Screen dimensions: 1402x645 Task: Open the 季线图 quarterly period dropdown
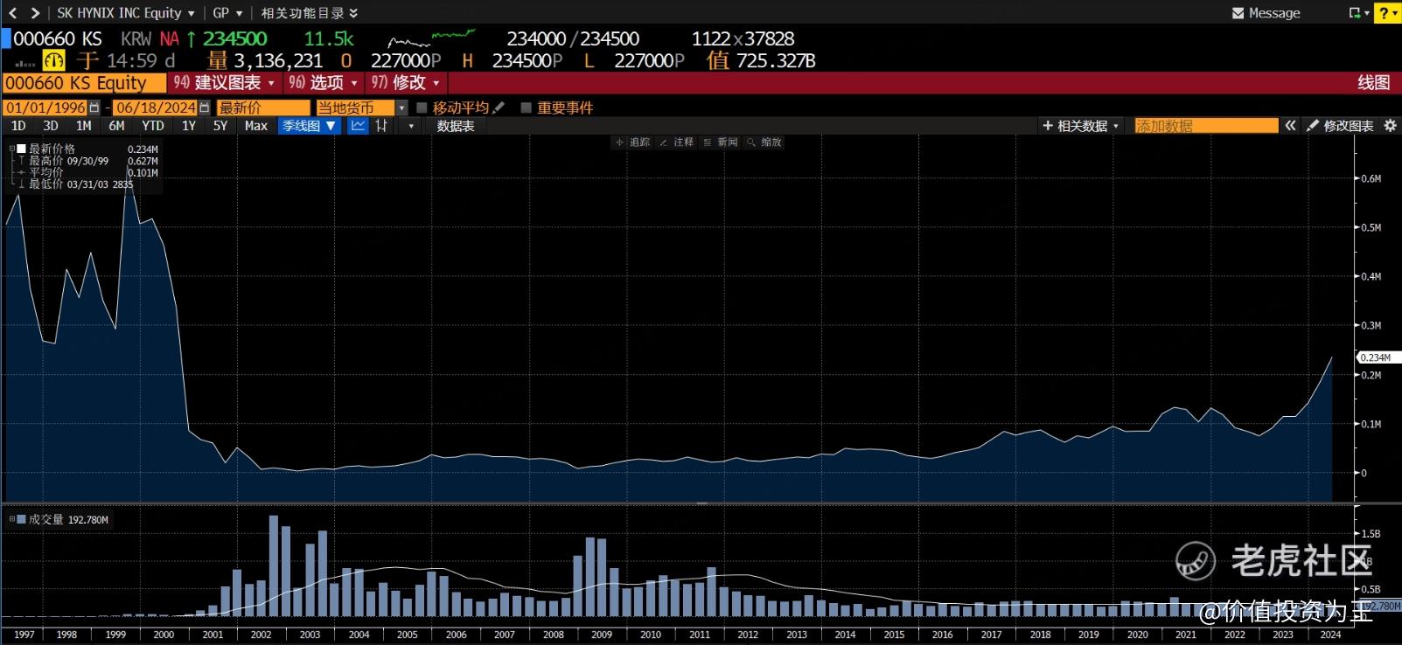click(x=309, y=126)
